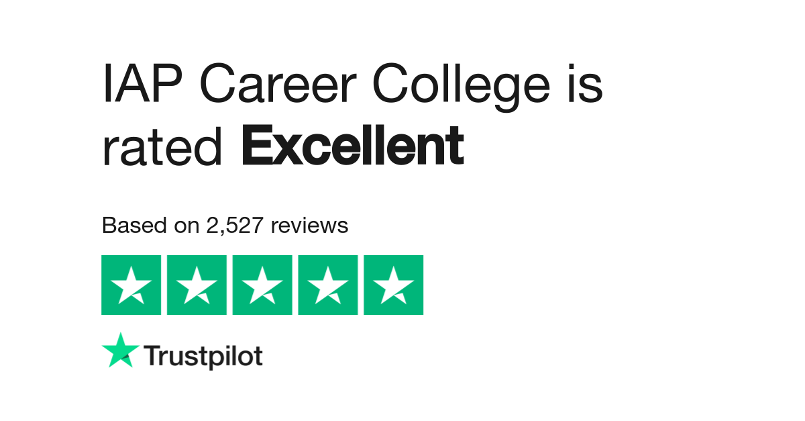Click the second green rating star
Viewport: 805px width, 421px height.
(197, 285)
